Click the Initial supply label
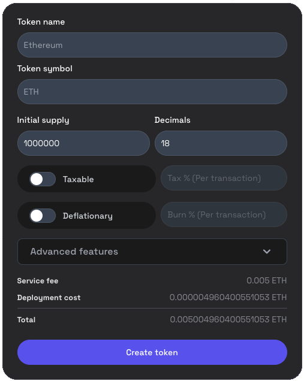The width and height of the screenshot is (304, 381). 43,120
